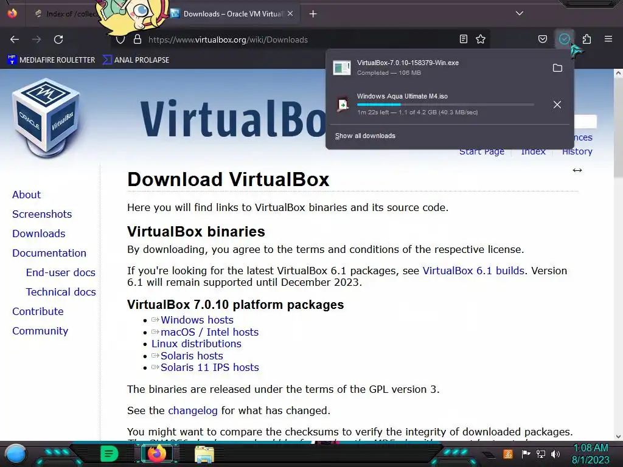Click the download progress bar of the iso
623x467 pixels.
[445, 105]
